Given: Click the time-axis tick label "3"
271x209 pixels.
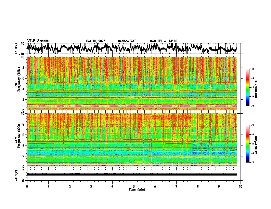Looking at the screenshot, I should 91,186.
